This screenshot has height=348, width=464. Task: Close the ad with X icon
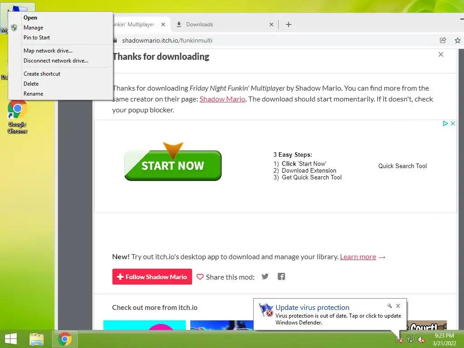[453, 123]
